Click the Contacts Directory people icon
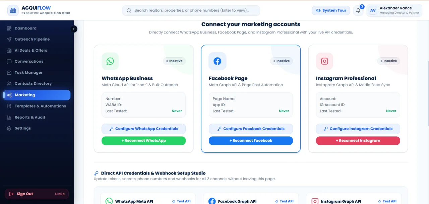Image resolution: width=429 pixels, height=204 pixels. [9, 84]
